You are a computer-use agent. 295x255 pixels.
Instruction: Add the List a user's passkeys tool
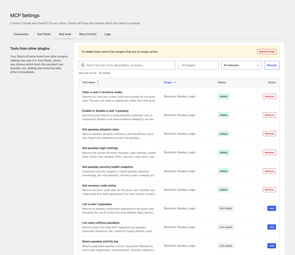pos(272,209)
